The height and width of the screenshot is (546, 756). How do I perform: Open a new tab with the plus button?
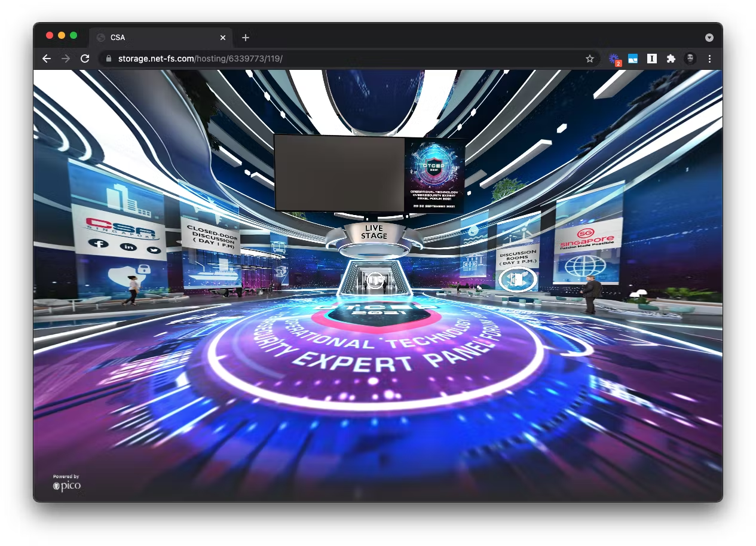coord(245,37)
